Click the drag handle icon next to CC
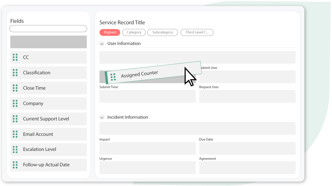The height and width of the screenshot is (186, 332). pyautogui.click(x=15, y=57)
